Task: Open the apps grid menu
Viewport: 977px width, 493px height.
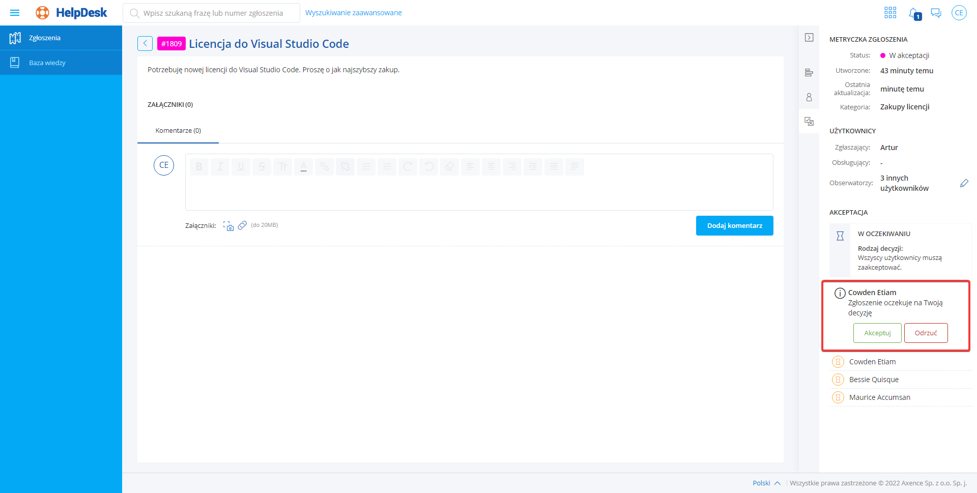Action: click(x=890, y=13)
